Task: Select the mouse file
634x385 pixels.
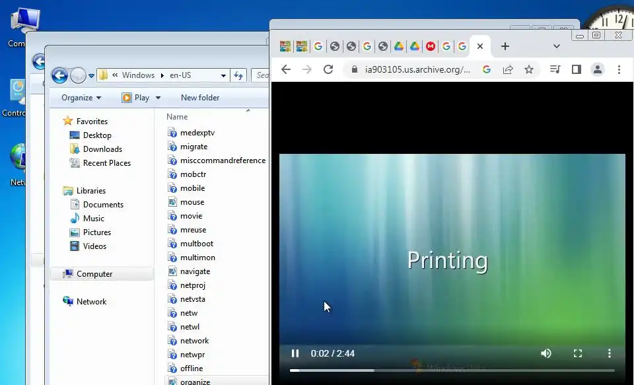Action: [192, 202]
